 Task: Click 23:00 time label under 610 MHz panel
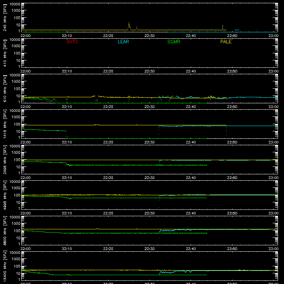(x=273, y=107)
